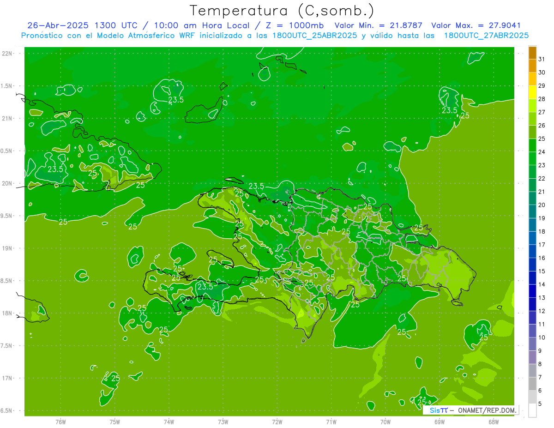This screenshot has width=554, height=428.
Task: Pick the gray legend swatch between 6 and 7
Action: [x=532, y=384]
